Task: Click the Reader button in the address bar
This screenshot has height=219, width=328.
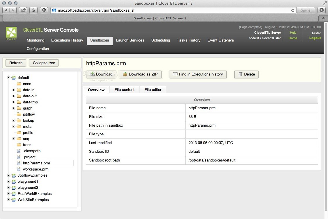Action: click(x=306, y=10)
